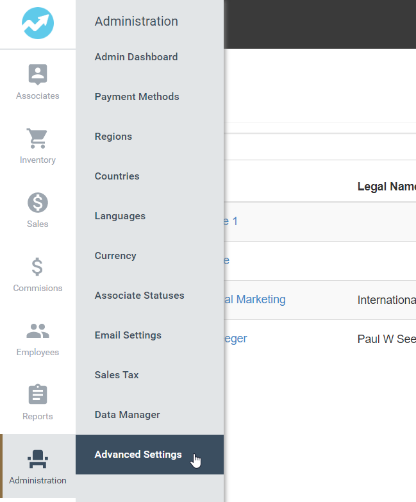
Task: Open the Associates sidebar icon
Action: click(x=38, y=74)
